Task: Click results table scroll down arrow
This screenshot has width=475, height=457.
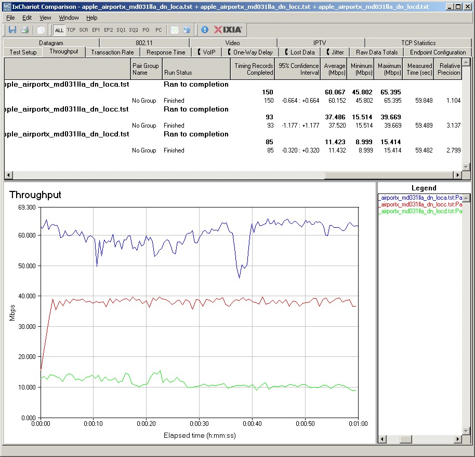Action: point(466,167)
